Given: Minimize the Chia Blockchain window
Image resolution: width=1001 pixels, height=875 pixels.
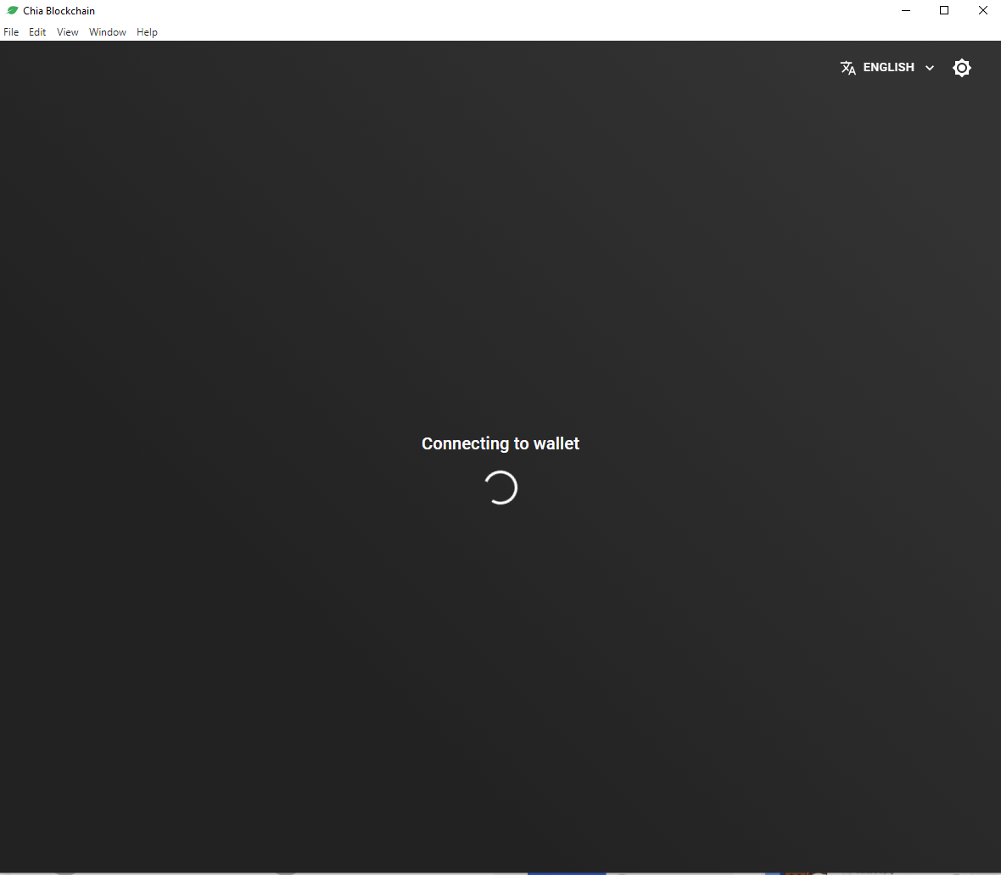Looking at the screenshot, I should [905, 10].
